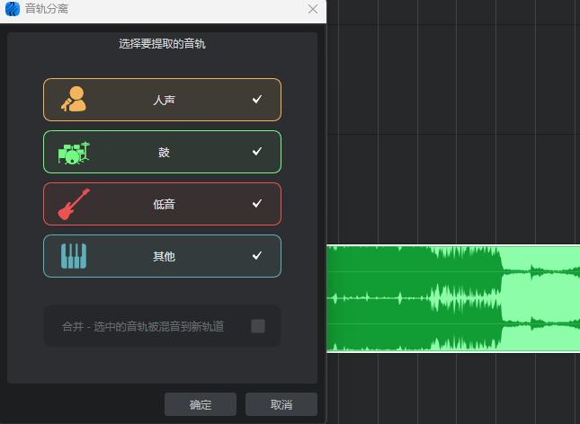Click the 选择要提取的音轨 heading
The height and width of the screenshot is (424, 580).
162,44
